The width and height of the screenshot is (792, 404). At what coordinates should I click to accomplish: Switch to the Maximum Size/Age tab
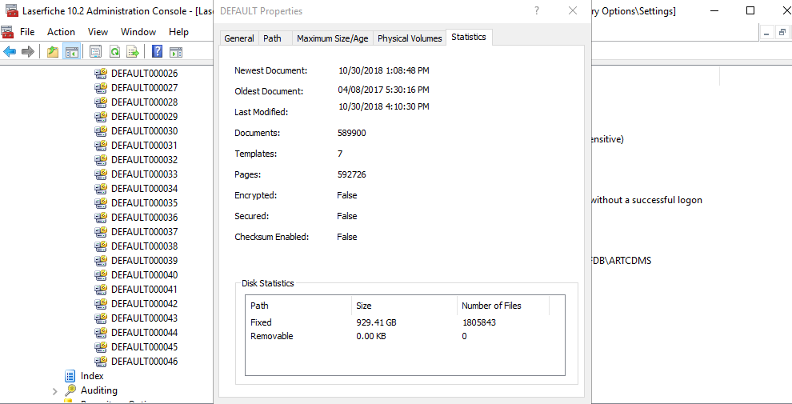(x=332, y=38)
